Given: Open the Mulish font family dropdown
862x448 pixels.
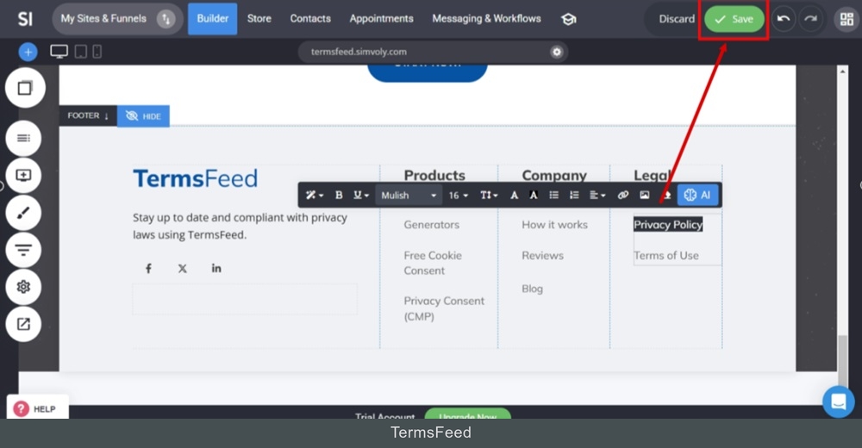Looking at the screenshot, I should click(409, 196).
